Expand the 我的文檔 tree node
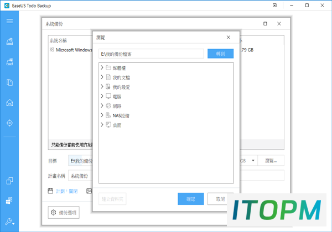 pyautogui.click(x=102, y=77)
